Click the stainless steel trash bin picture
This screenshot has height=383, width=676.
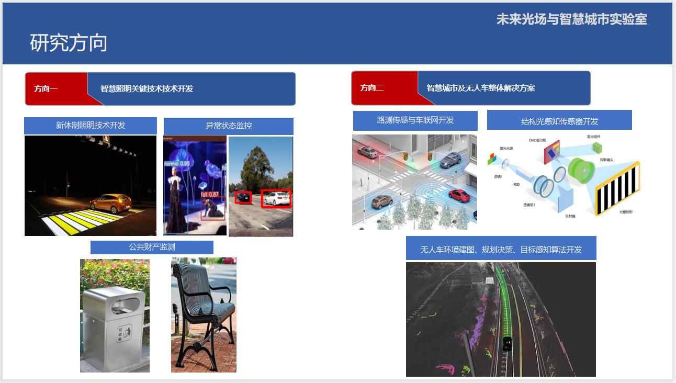point(115,316)
